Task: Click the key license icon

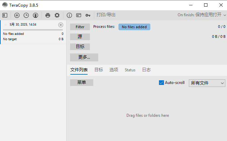Action: tap(88, 15)
